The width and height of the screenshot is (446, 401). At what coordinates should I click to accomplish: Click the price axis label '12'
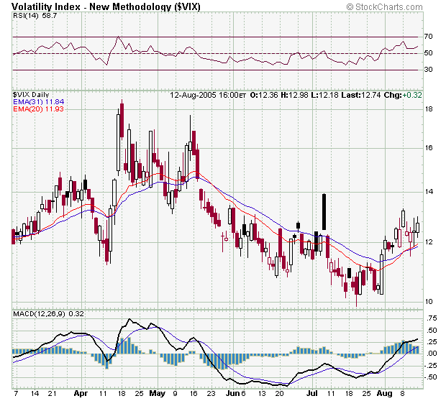tap(429, 242)
